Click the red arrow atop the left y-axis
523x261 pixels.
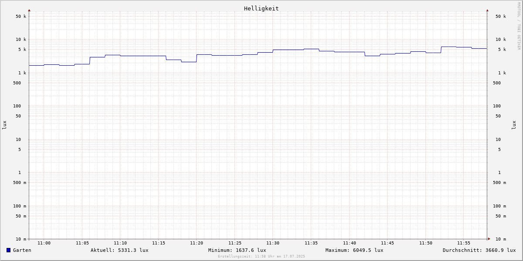click(29, 10)
